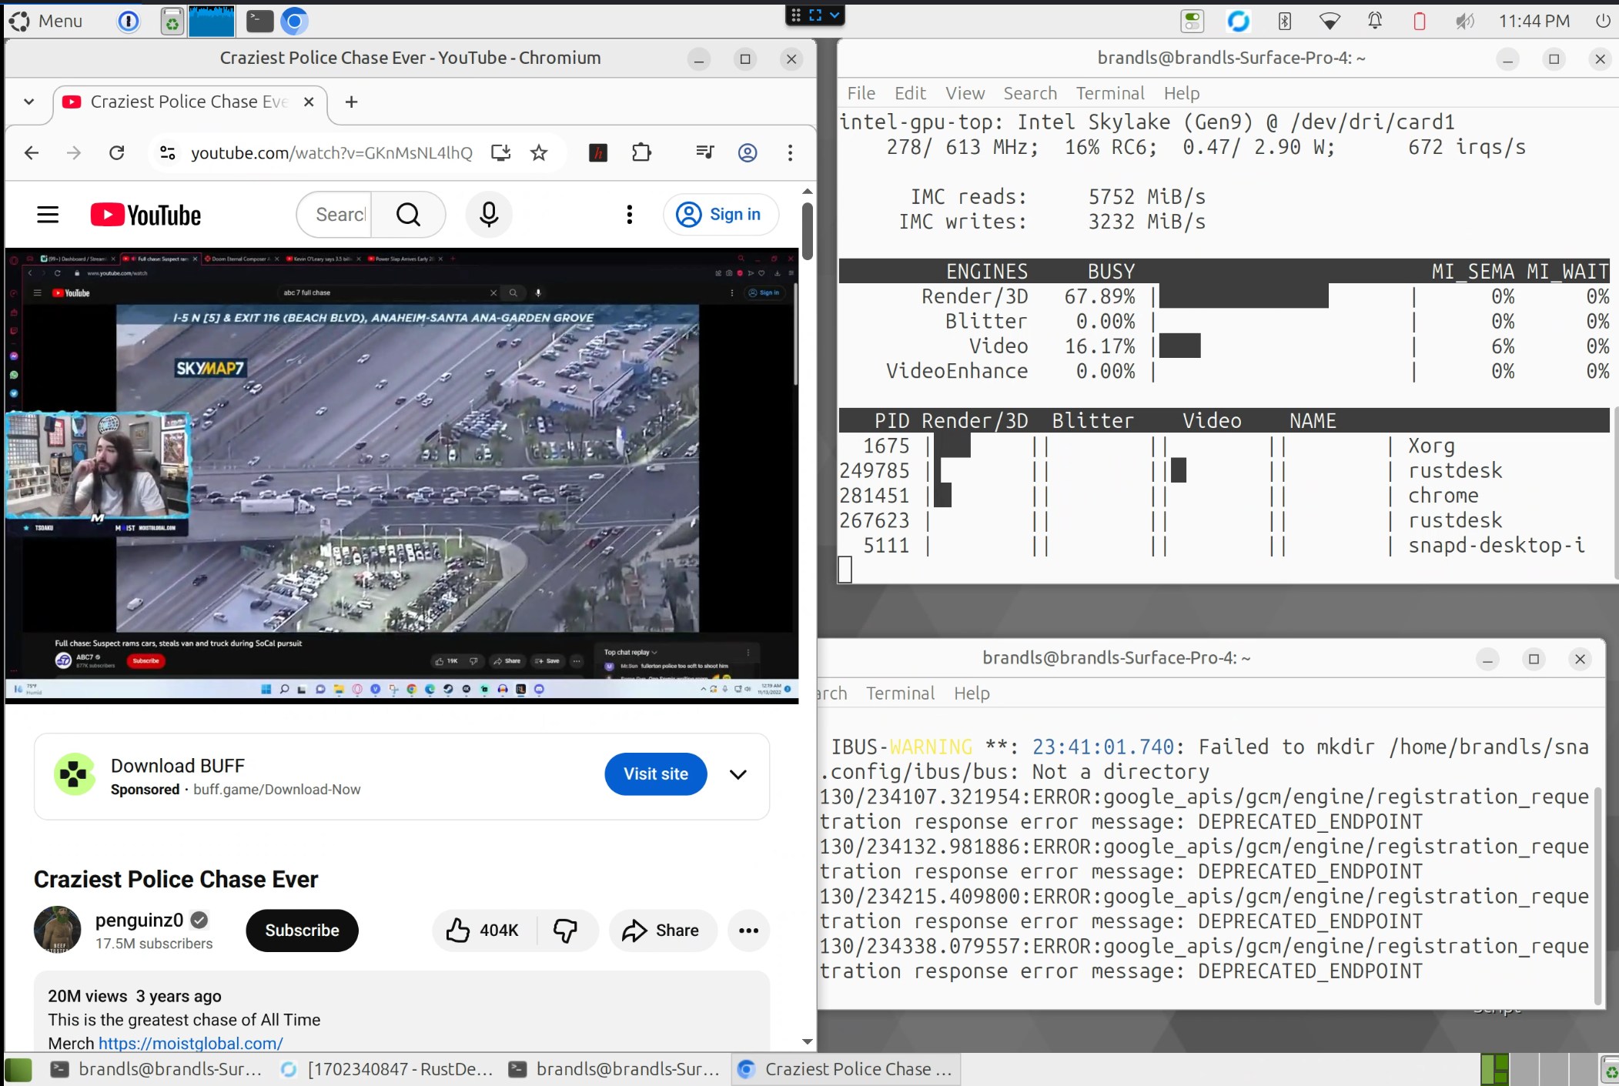Screen dimensions: 1619x1086
Task: Click the YouTube page vertical scrollbar
Action: [x=807, y=231]
